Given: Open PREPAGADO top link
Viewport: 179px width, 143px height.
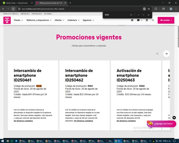Looking at the screenshot, I should pyautogui.click(x=37, y=14).
